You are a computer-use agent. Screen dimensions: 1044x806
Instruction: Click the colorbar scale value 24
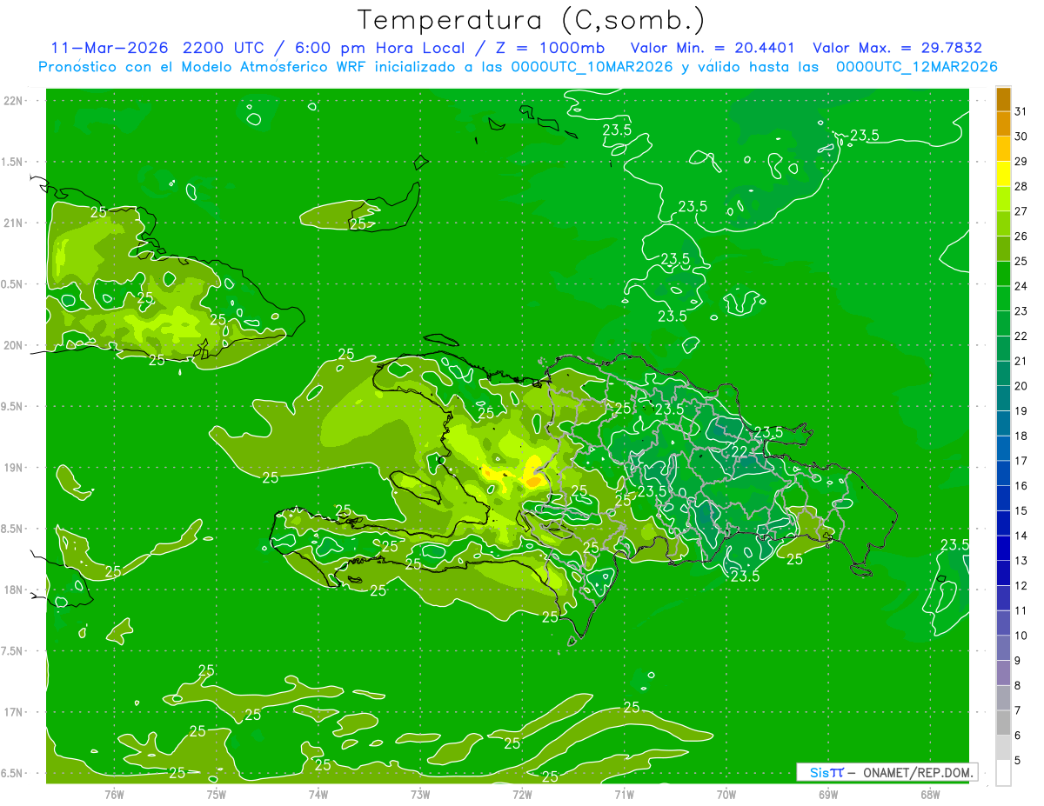[1021, 286]
